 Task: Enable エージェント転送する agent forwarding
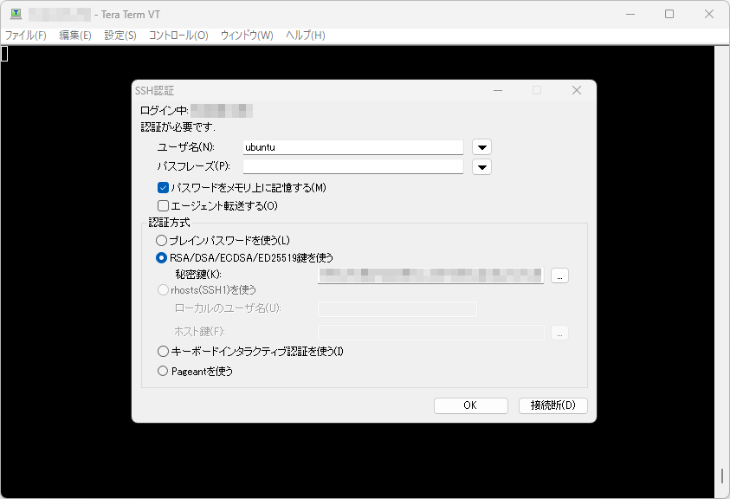(163, 205)
